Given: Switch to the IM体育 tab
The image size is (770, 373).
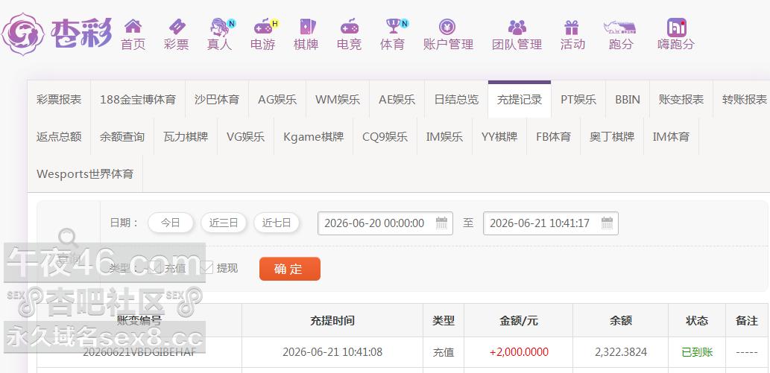Looking at the screenshot, I should click(x=672, y=136).
